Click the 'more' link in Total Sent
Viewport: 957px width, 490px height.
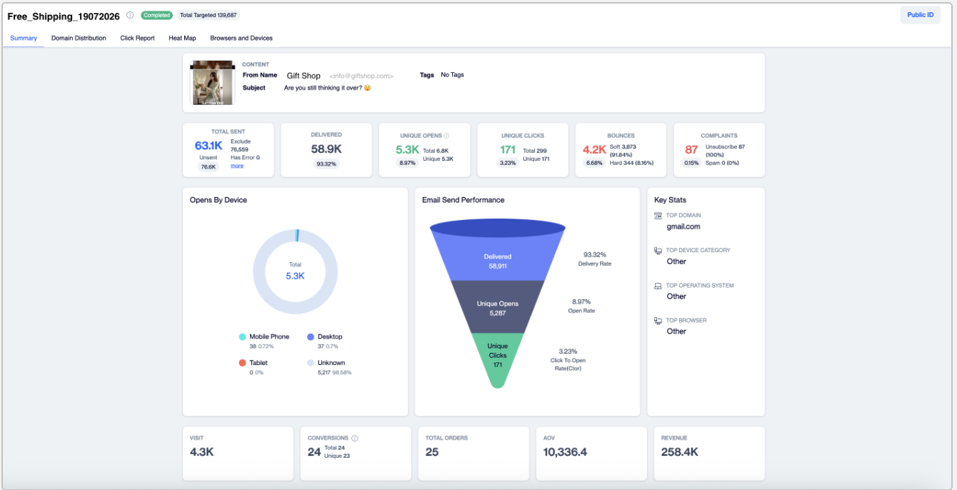coord(237,166)
